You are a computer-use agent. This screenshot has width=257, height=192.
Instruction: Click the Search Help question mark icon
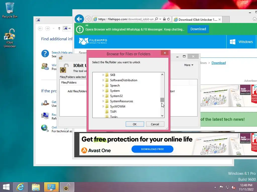click(x=45, y=53)
